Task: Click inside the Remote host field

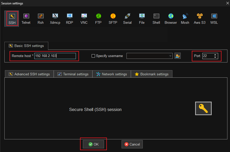Action: (x=55, y=56)
